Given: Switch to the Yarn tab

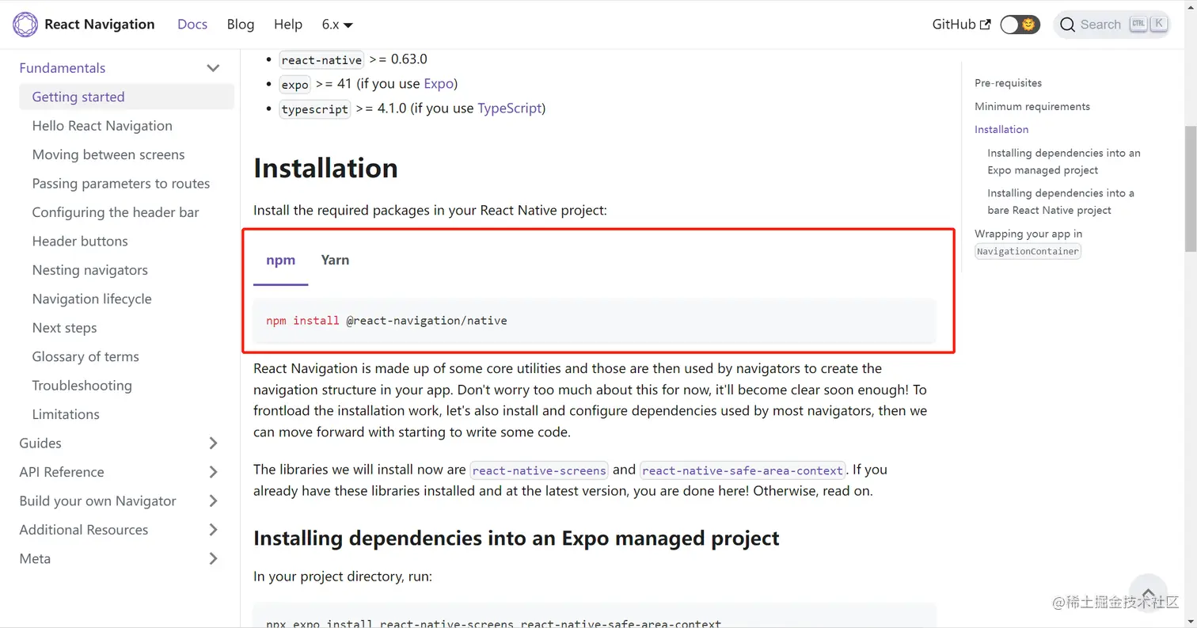Looking at the screenshot, I should tap(335, 260).
